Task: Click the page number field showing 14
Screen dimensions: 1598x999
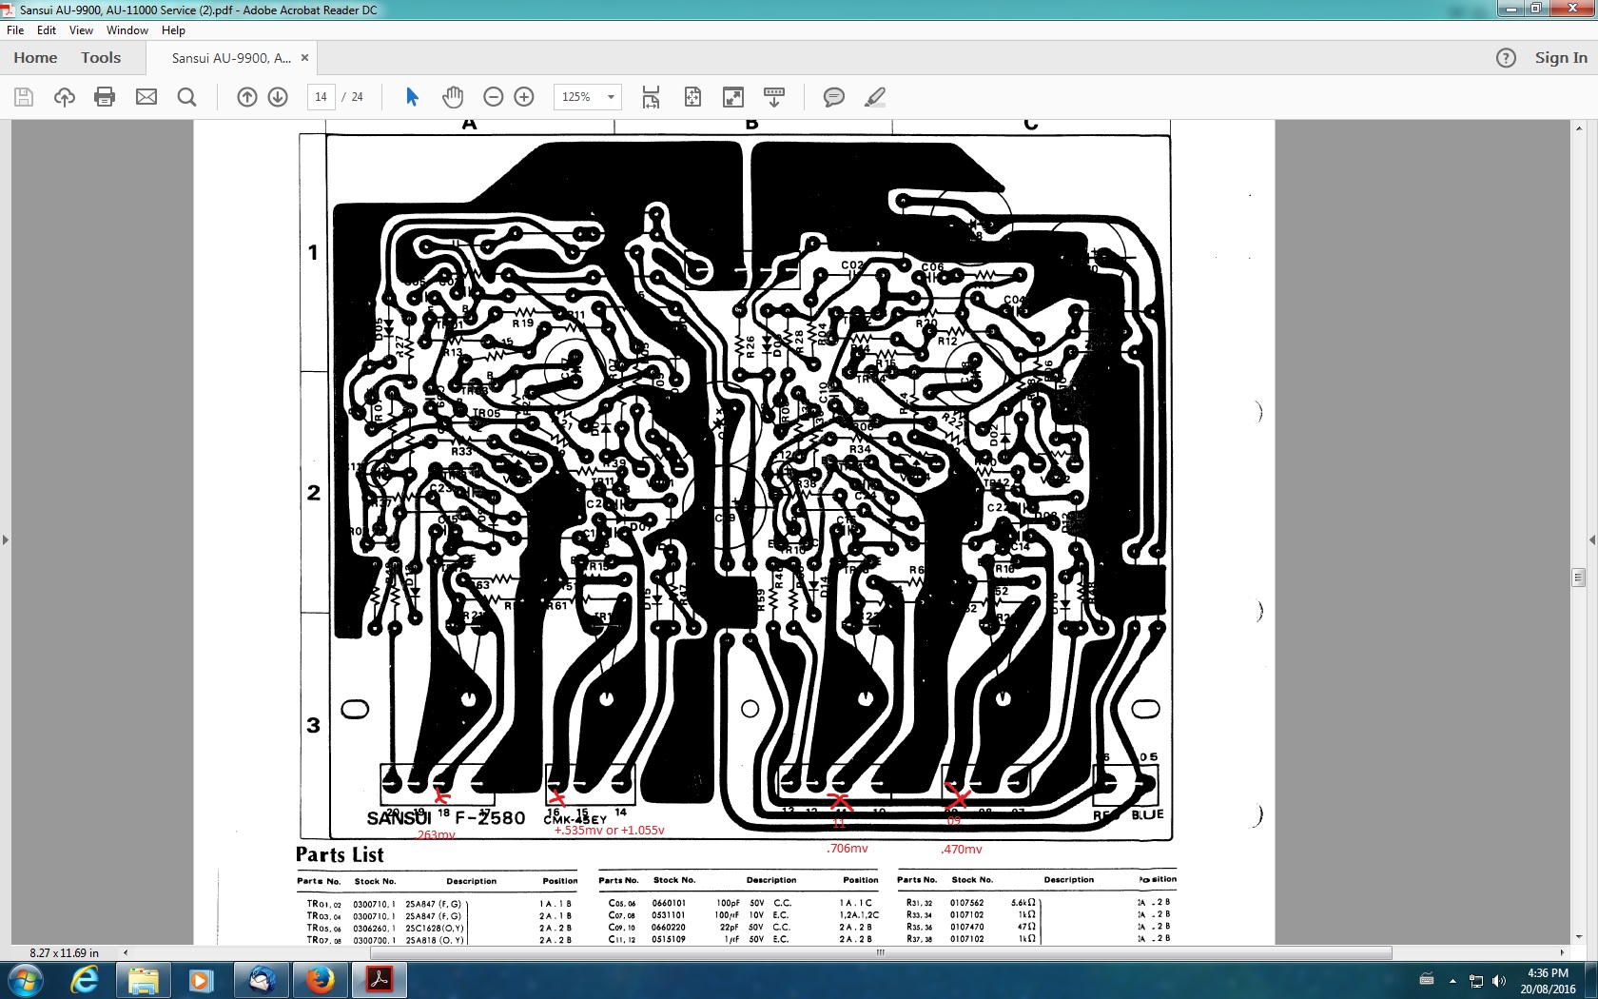Action: [x=322, y=97]
